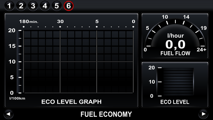Click the 30 min time marker dot
The height and width of the screenshot is (120, 213).
pos(60,27)
